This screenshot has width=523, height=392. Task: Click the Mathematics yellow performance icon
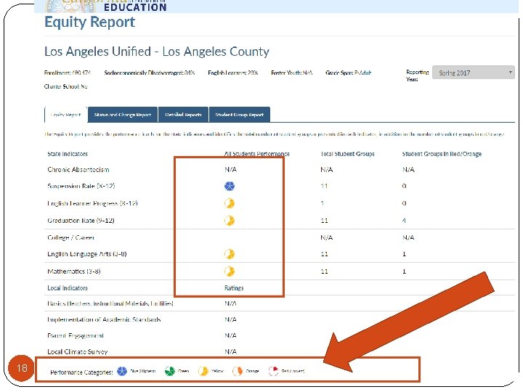pyautogui.click(x=230, y=271)
